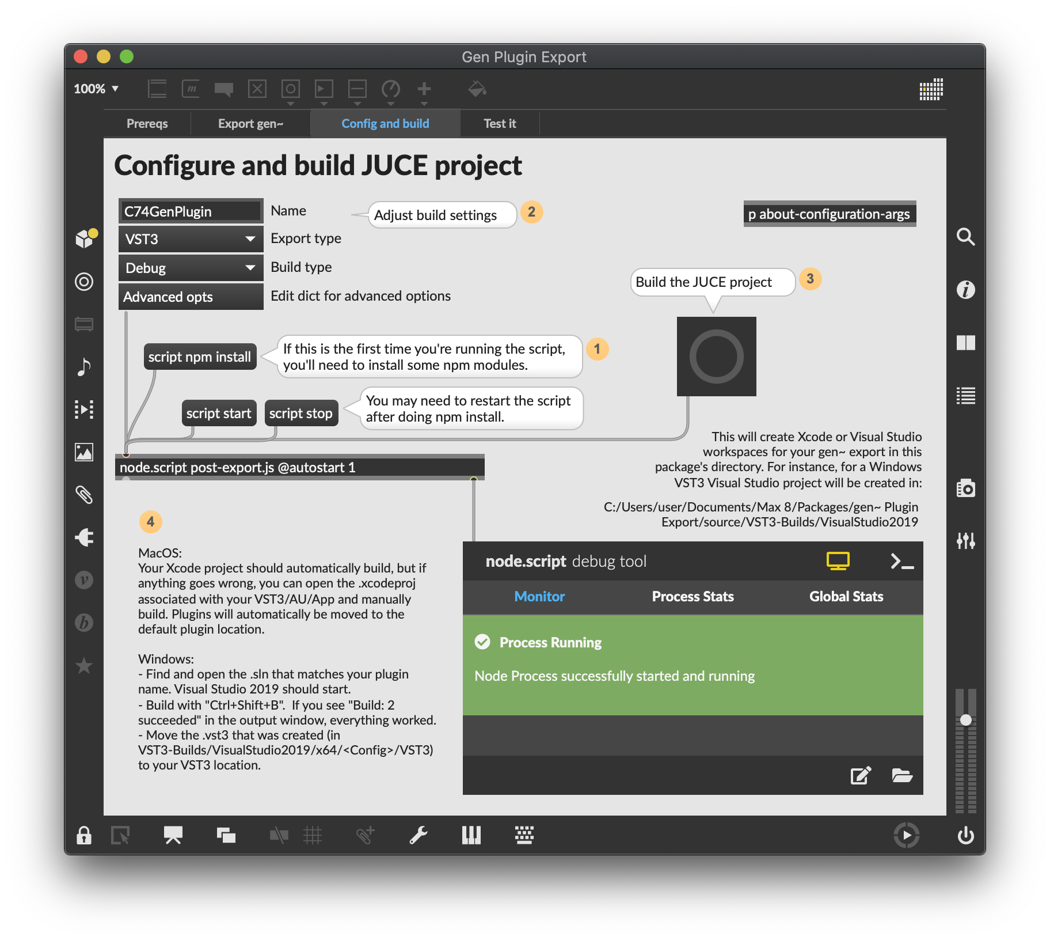1050x940 pixels.
Task: Switch to the Test it tab
Action: click(x=500, y=124)
